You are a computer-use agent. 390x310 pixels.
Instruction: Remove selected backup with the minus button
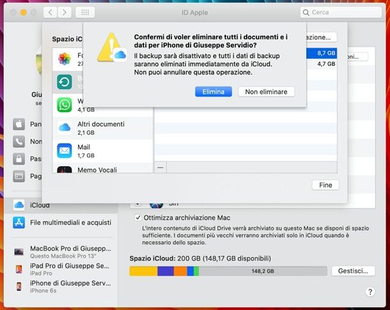click(x=160, y=167)
